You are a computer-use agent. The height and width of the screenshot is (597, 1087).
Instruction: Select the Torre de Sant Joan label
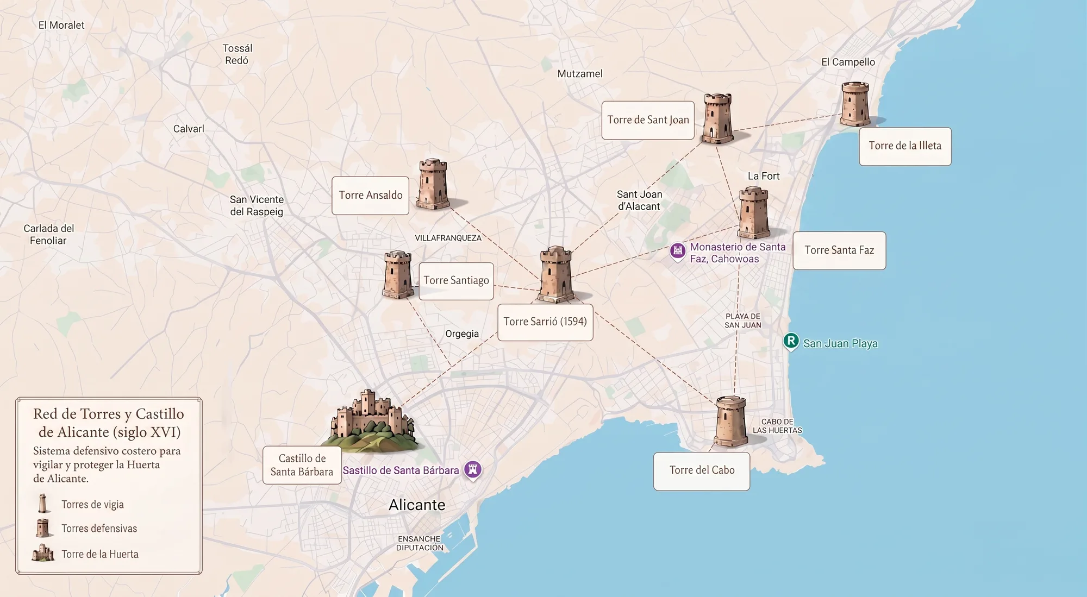pos(648,120)
